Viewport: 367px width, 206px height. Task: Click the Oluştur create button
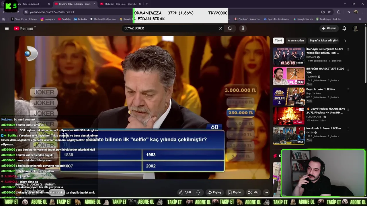(x=329, y=28)
